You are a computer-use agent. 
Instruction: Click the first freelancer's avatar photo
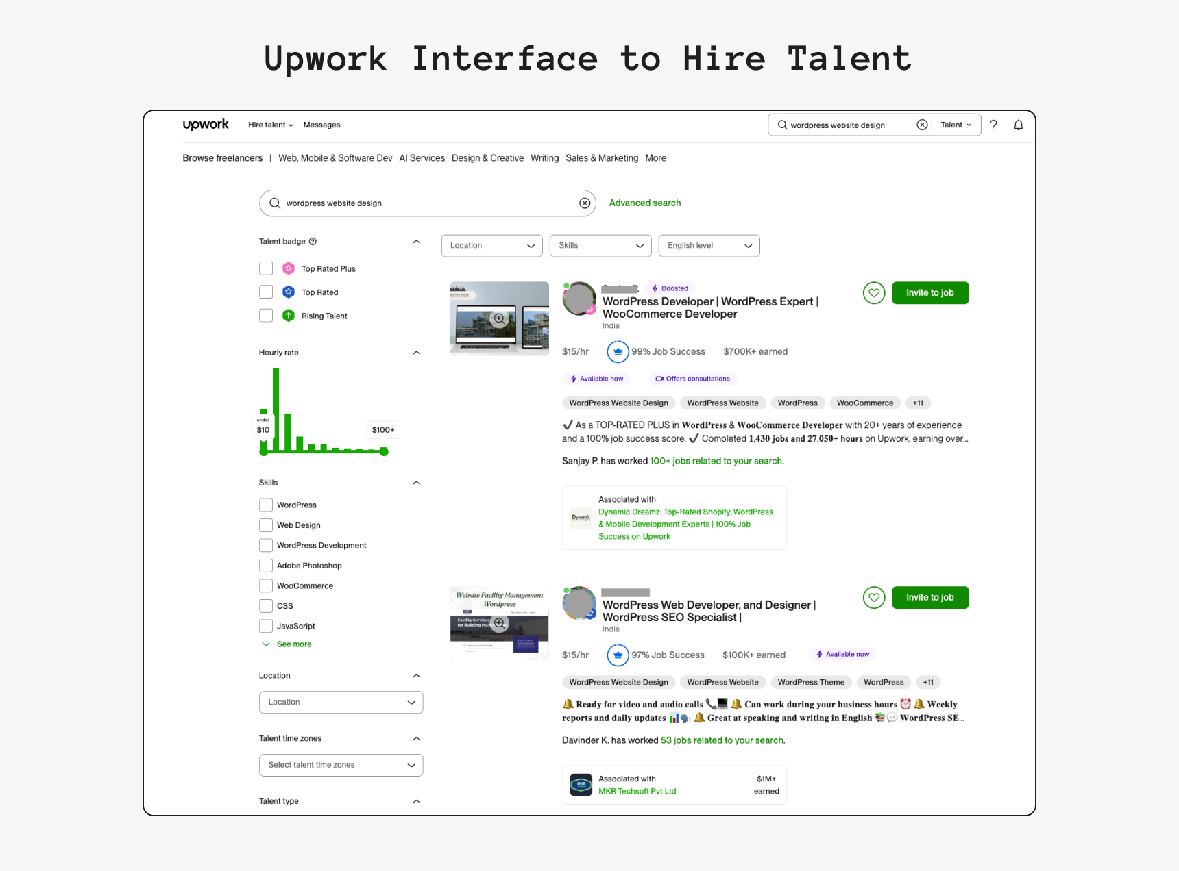pos(579,299)
